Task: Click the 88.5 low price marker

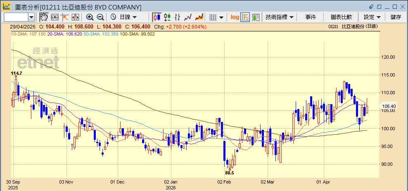Action: (x=230, y=173)
